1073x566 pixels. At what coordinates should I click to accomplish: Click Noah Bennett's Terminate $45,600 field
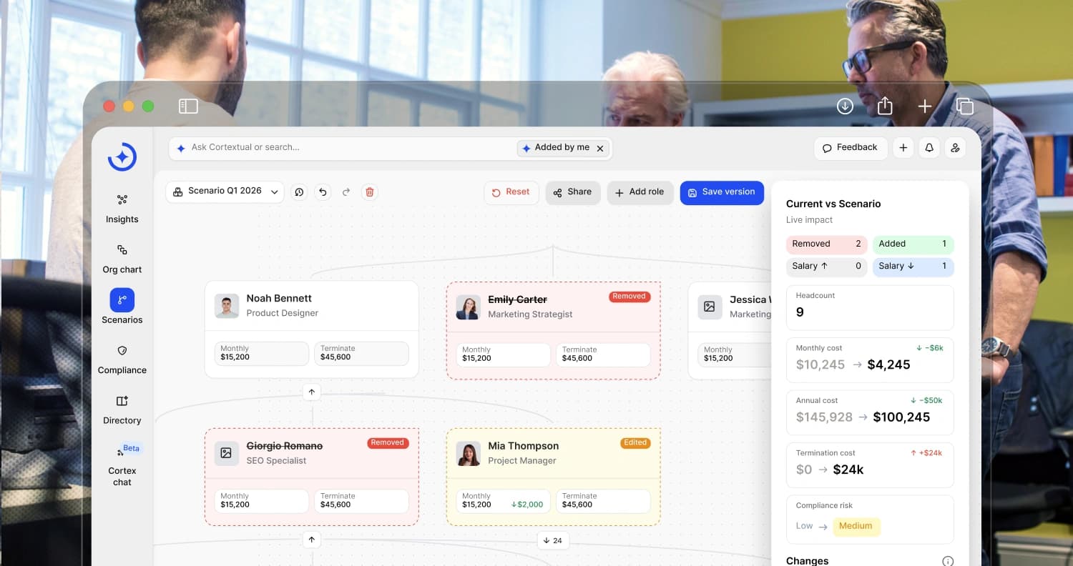361,353
